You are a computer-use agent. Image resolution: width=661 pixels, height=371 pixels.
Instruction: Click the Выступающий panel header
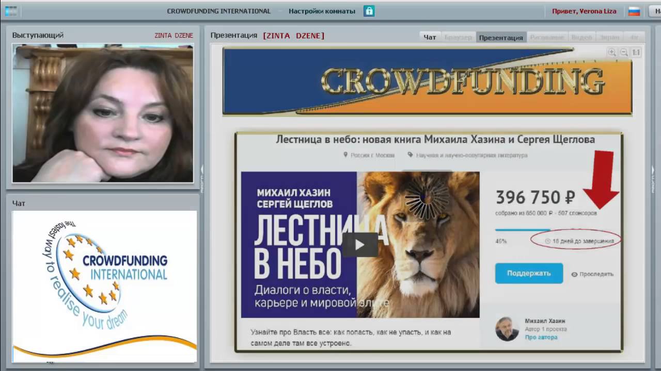38,35
